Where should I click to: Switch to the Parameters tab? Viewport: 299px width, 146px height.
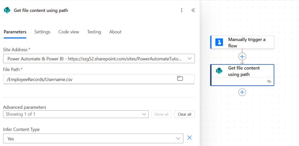click(15, 32)
